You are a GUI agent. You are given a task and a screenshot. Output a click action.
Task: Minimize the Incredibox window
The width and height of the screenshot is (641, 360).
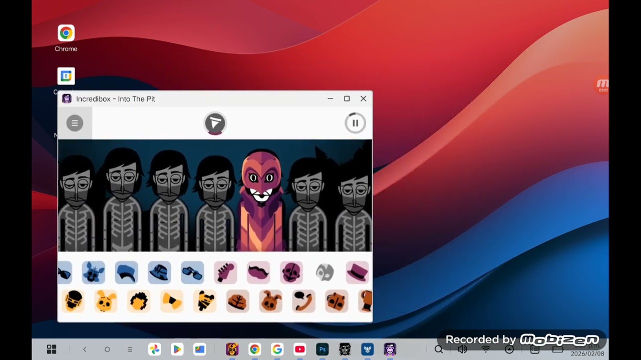coord(331,98)
